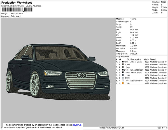Select the Max Stitch value 7.0 mm
Image resolution: width=168 pixels, height=130 pixels.
pos(134,46)
